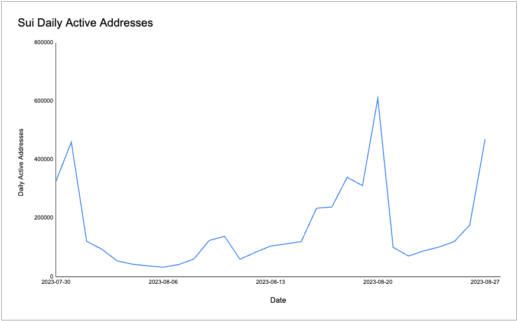Click the x-axis title 'Date'
This screenshot has height=321, width=518.
278,300
